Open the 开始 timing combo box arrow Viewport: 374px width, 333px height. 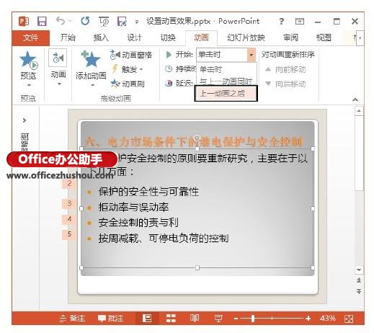coord(251,55)
